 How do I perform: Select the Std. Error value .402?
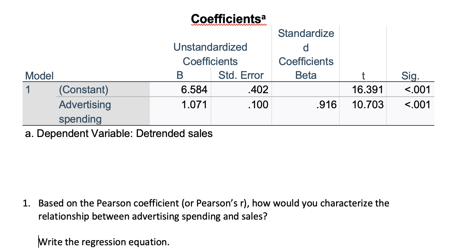click(x=258, y=89)
